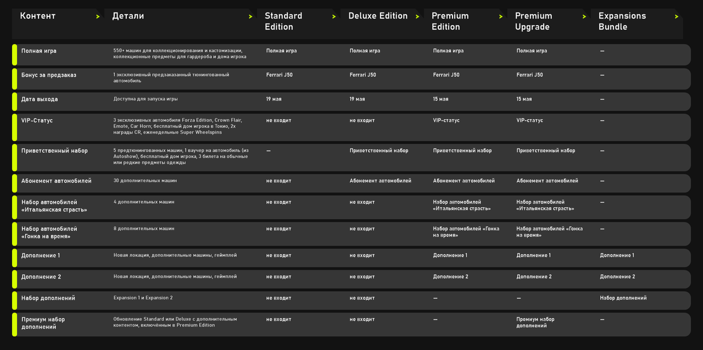Select the Premium Upgrade header label
Screen dimensions: 703x350
[x=534, y=21]
